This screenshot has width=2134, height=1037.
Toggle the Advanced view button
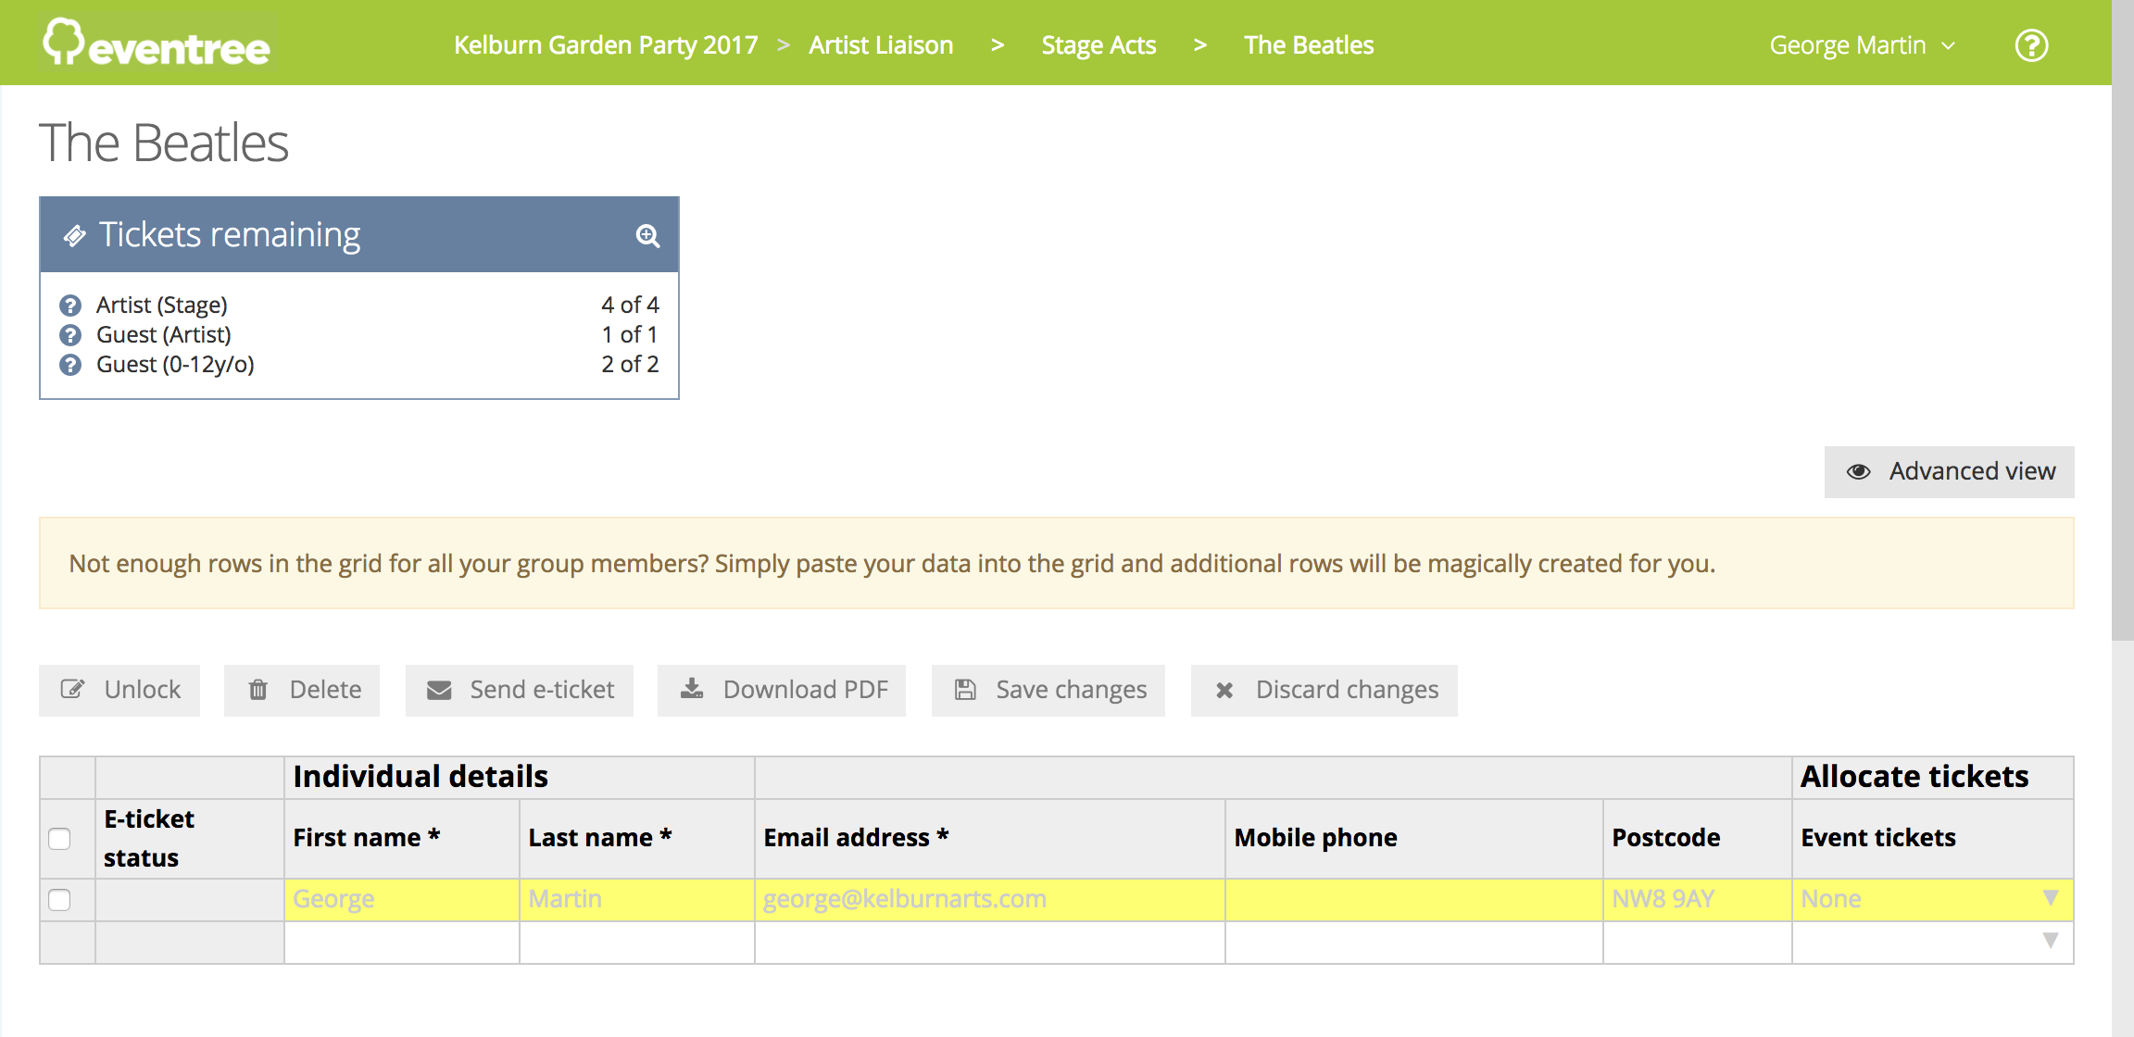(x=1950, y=471)
